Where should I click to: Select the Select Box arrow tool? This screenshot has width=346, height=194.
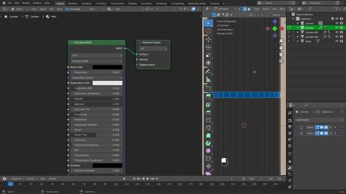pos(208,23)
